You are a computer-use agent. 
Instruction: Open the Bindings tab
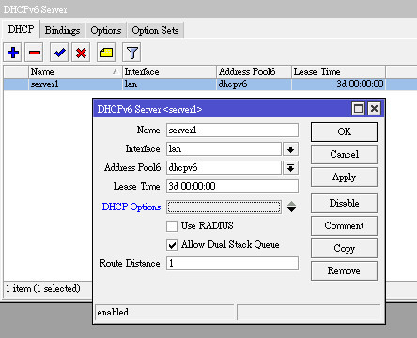[x=62, y=30]
